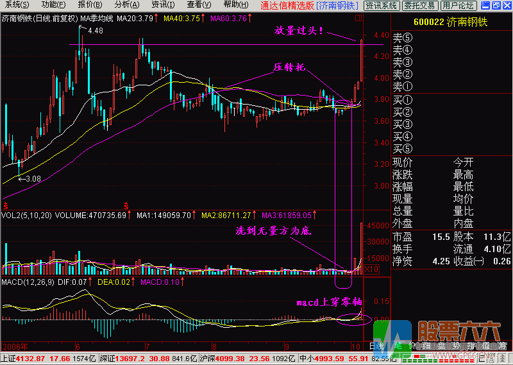Click the 买① order row
The image size is (513, 365).
click(451, 100)
